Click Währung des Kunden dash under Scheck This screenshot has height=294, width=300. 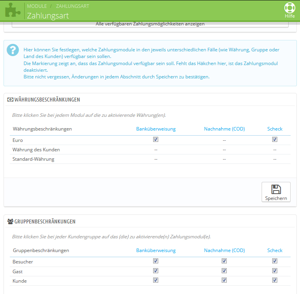275,150
